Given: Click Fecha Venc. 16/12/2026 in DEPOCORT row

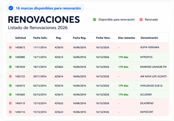Looking at the screenshot, I should click(102, 112).
